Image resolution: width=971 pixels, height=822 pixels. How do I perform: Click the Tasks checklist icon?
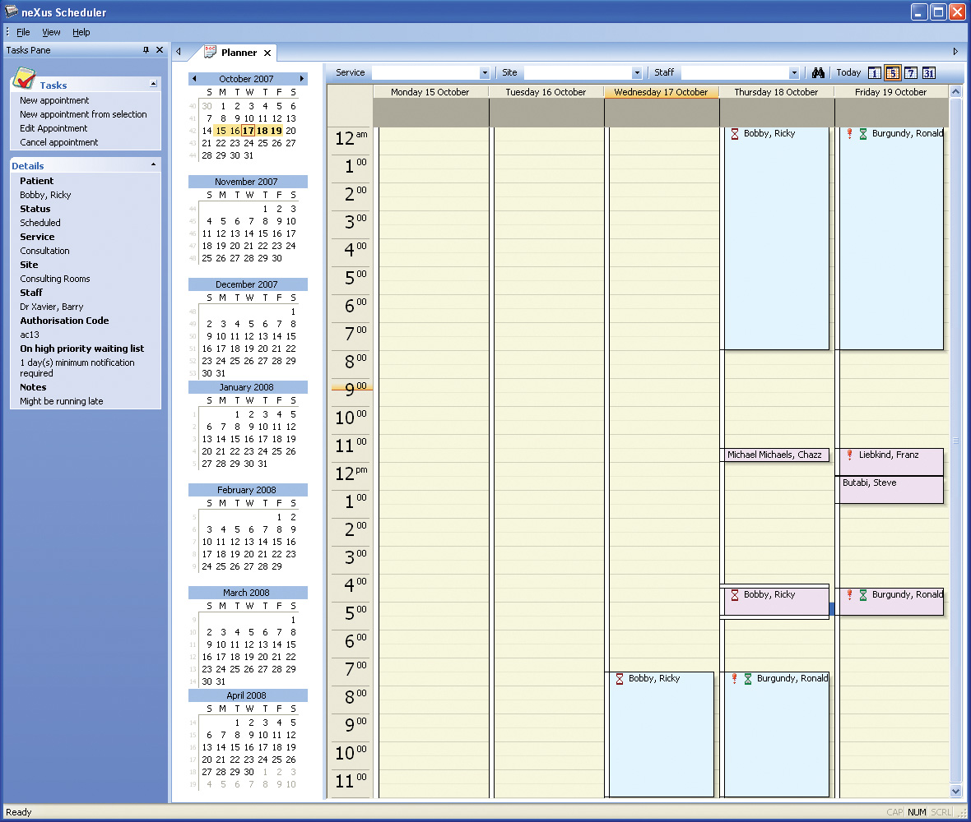24,79
